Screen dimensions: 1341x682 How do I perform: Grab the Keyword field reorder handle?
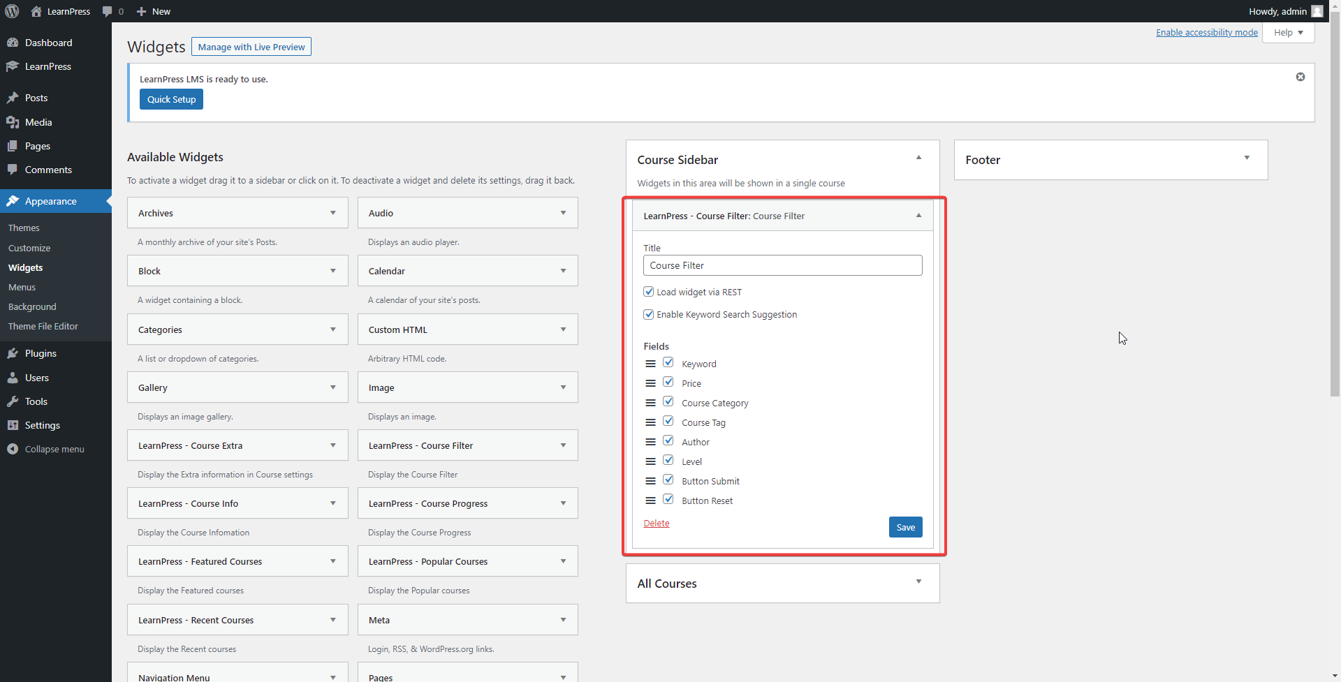coord(650,364)
